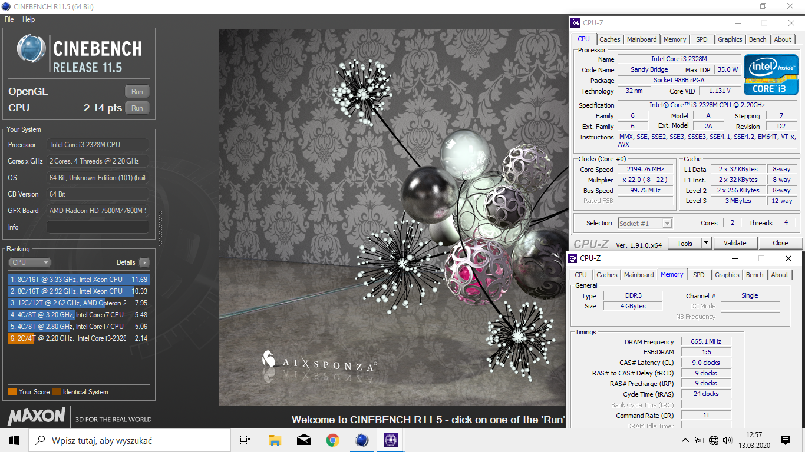Viewport: 805px width, 452px height.
Task: Select SPD tab in CPU-Z Timings window
Action: point(698,275)
